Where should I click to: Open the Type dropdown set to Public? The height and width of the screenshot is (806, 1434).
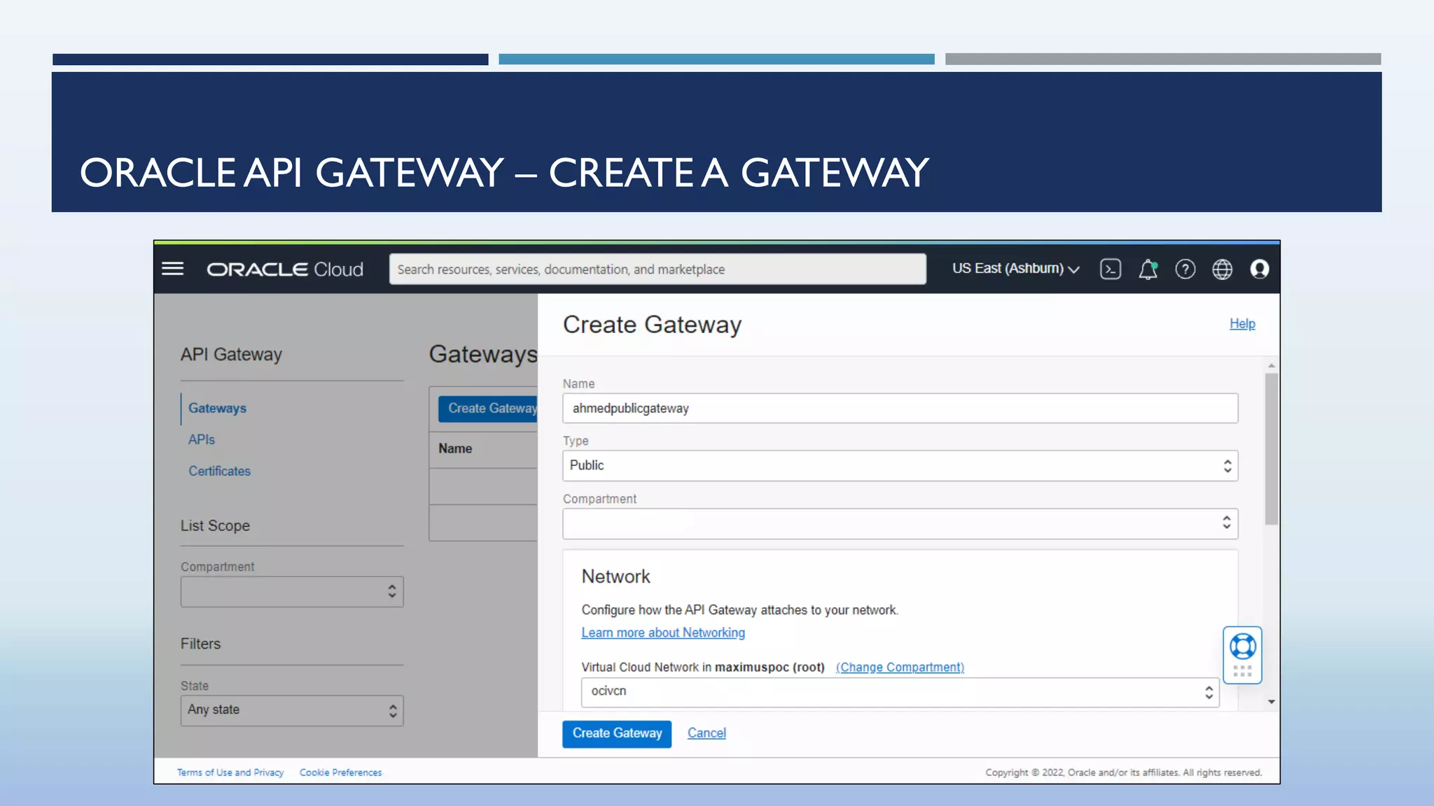900,466
